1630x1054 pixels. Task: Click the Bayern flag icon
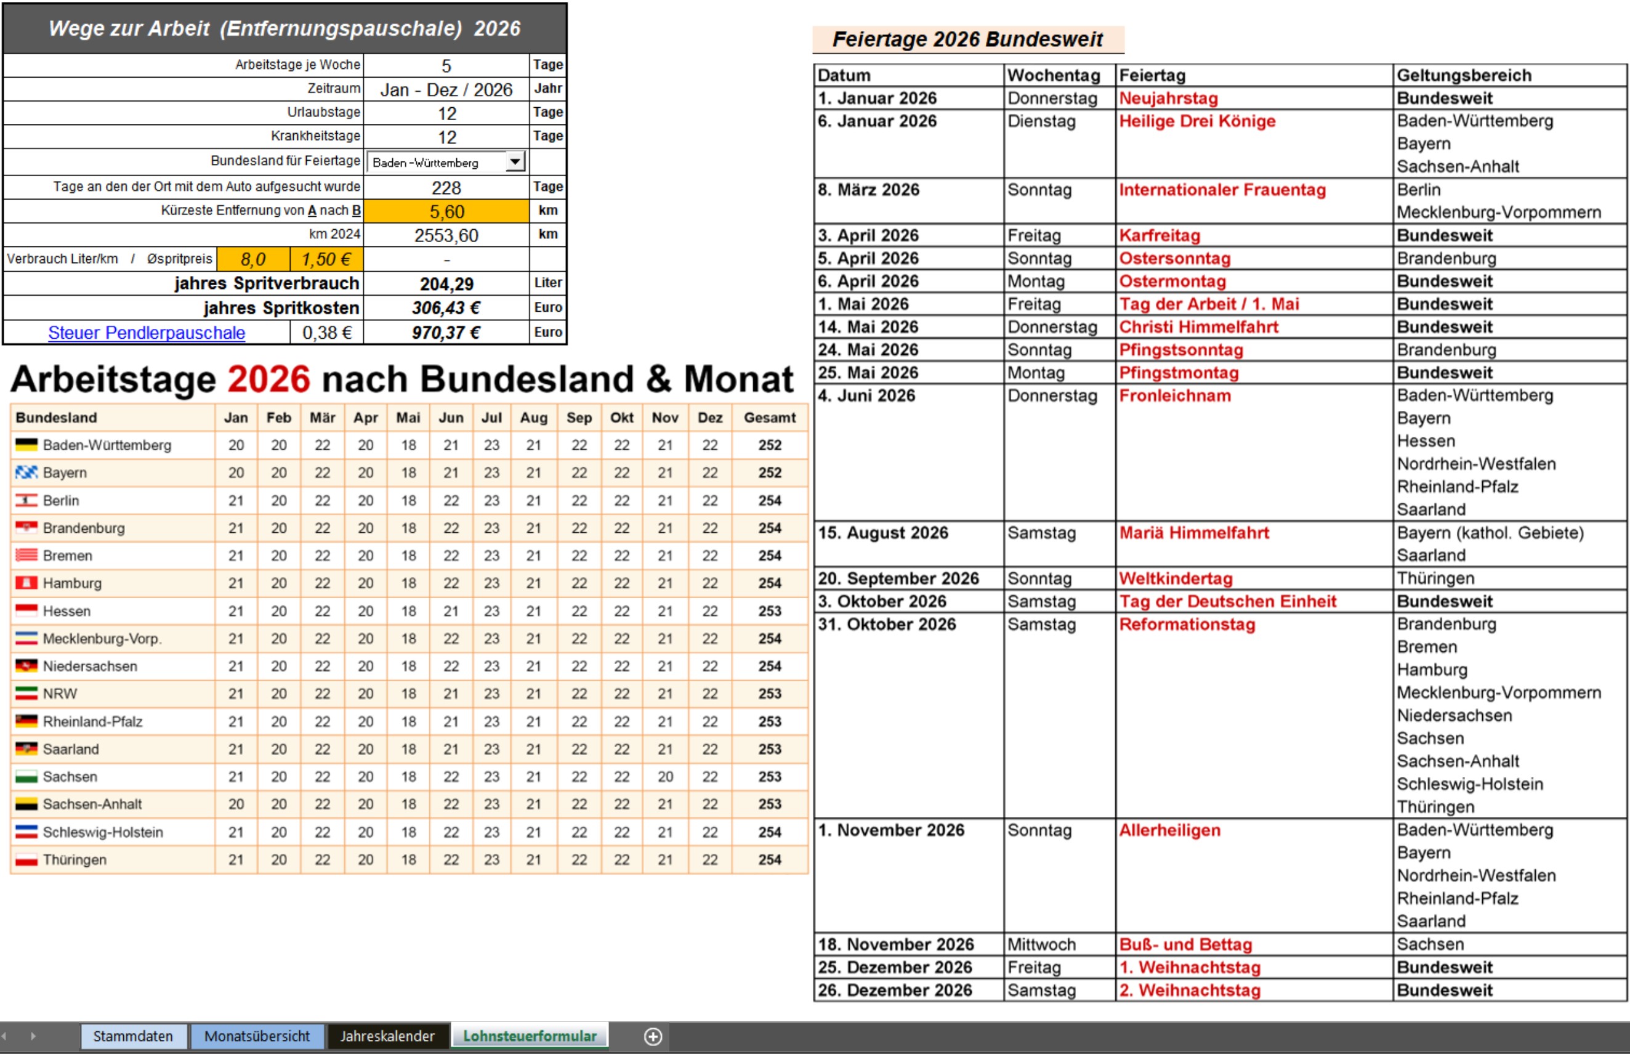(x=26, y=472)
